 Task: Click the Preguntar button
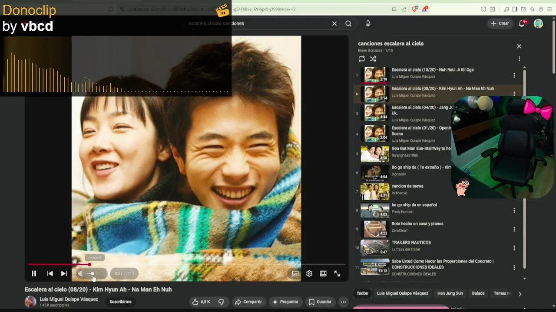(285, 302)
